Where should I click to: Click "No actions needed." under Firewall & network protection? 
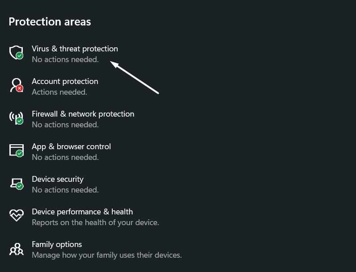coord(65,125)
